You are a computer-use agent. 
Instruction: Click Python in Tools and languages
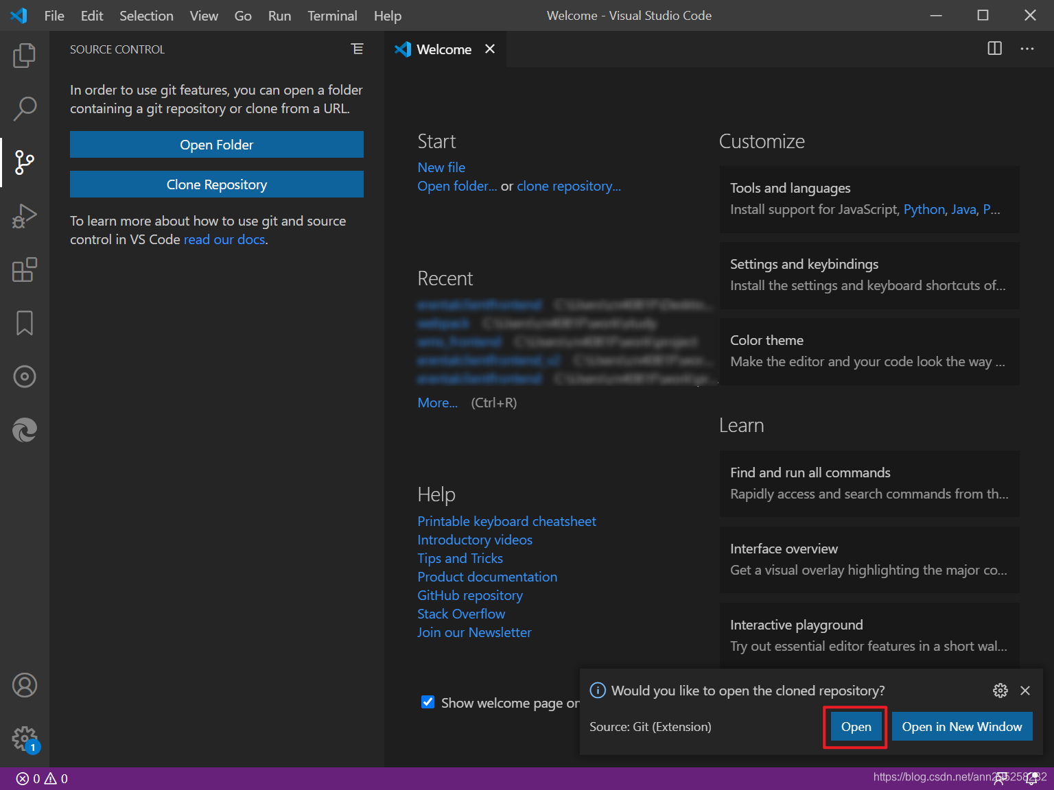924,209
